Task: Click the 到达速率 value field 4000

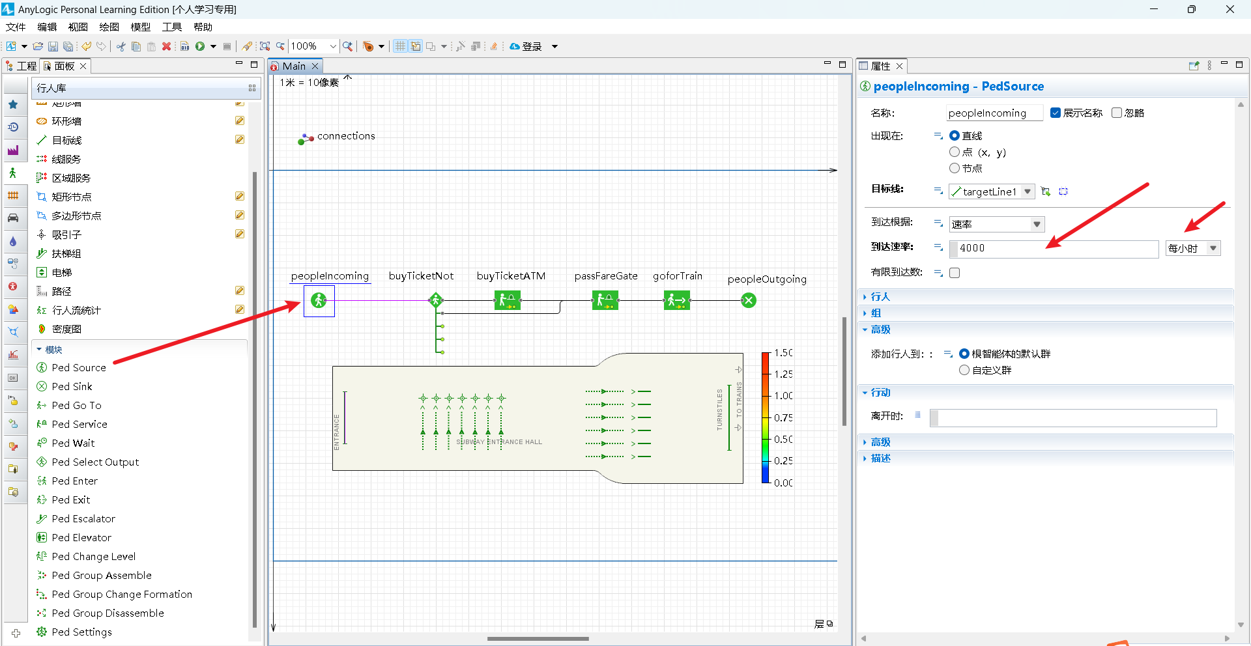Action: 1054,248
